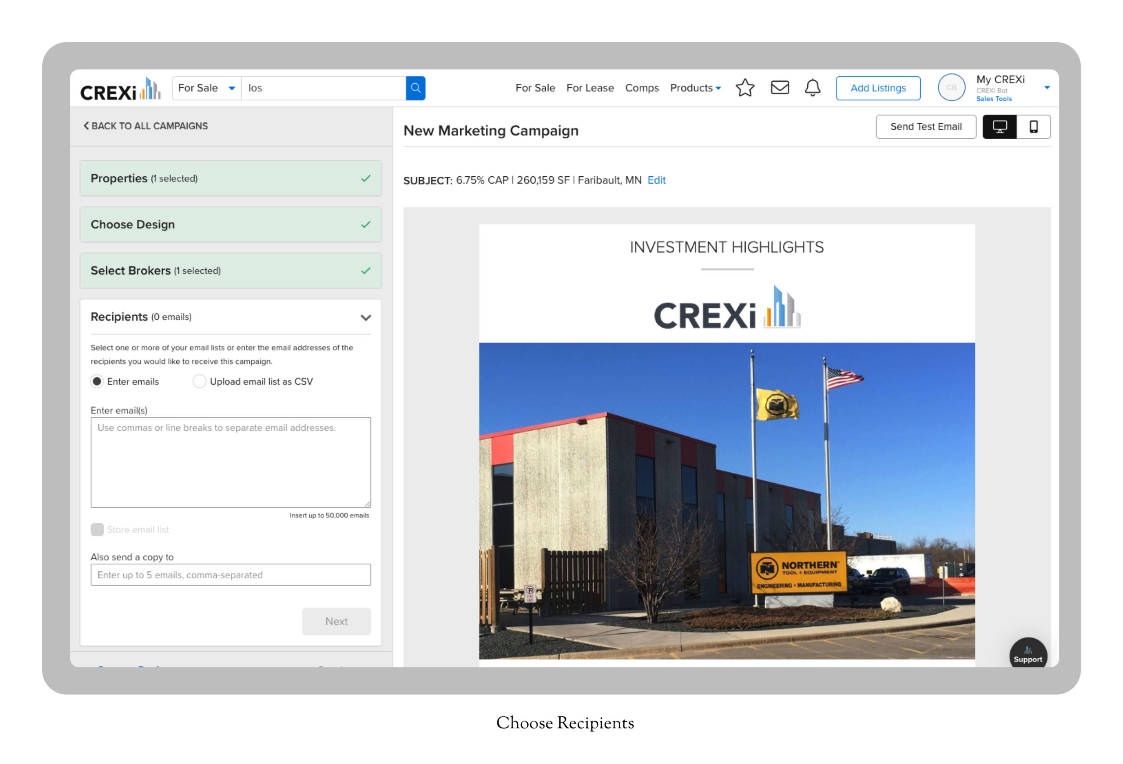Click the CREXi logo in header
Image resolution: width=1123 pixels, height=764 pixels.
point(120,89)
